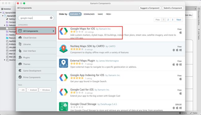Click Submit a Component button
Screen dimensions: 201x115
173,8
